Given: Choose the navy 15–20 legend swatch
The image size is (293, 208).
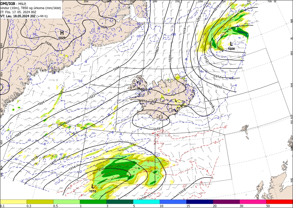Looking at the screenshot, I should [x=200, y=202].
